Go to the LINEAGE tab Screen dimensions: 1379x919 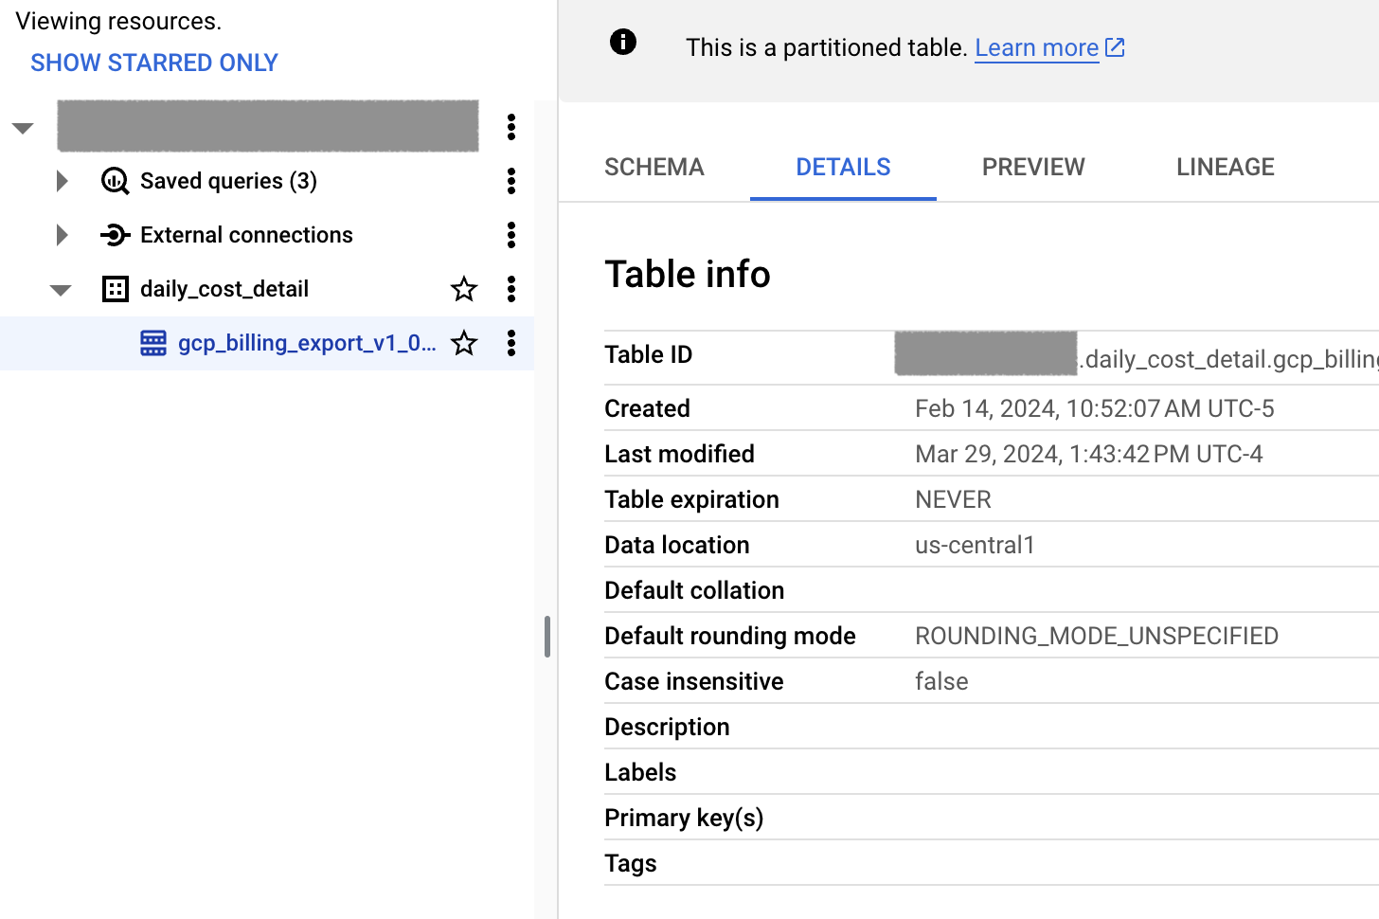tap(1226, 167)
